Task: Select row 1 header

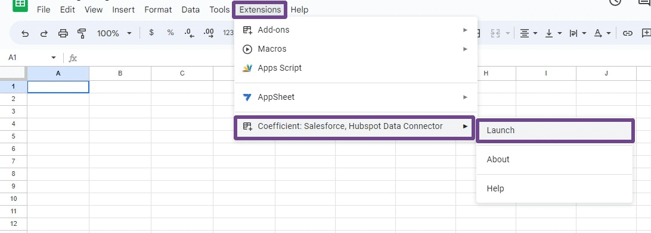Action: pos(14,87)
